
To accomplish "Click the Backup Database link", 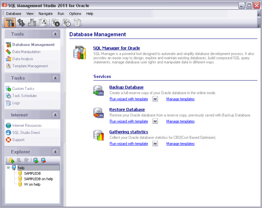I will pos(126,87).
